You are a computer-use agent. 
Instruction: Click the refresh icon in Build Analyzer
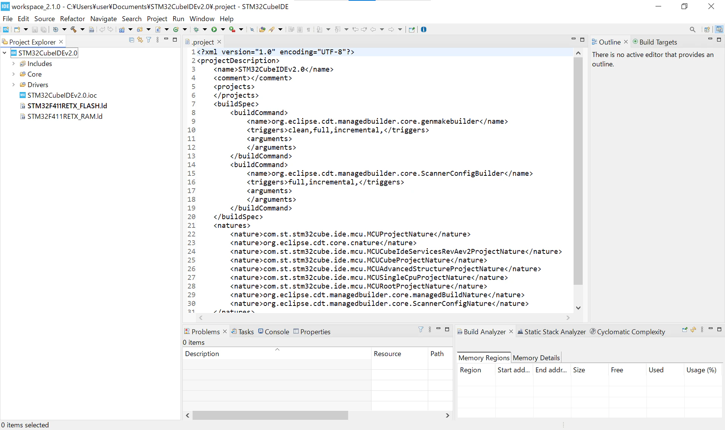pyautogui.click(x=693, y=329)
